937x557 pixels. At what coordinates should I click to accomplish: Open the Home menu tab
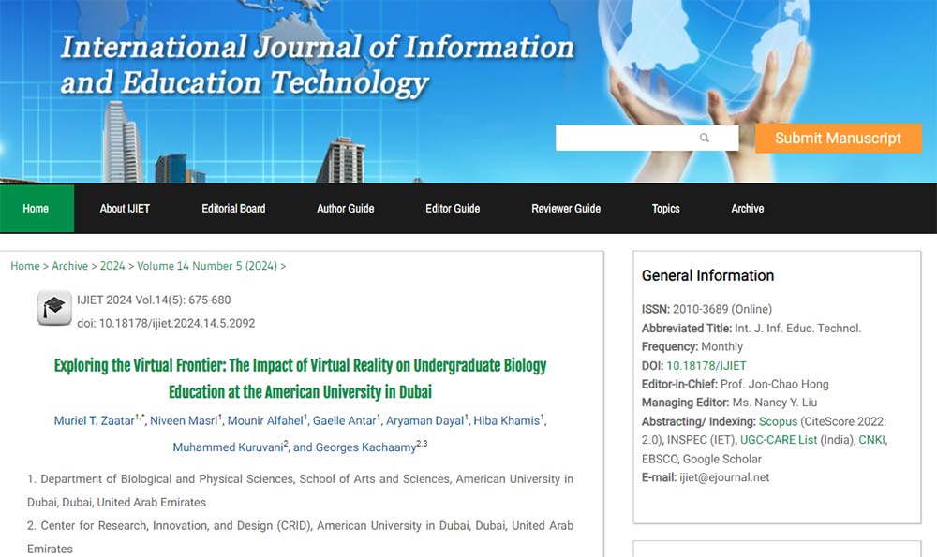coord(36,209)
